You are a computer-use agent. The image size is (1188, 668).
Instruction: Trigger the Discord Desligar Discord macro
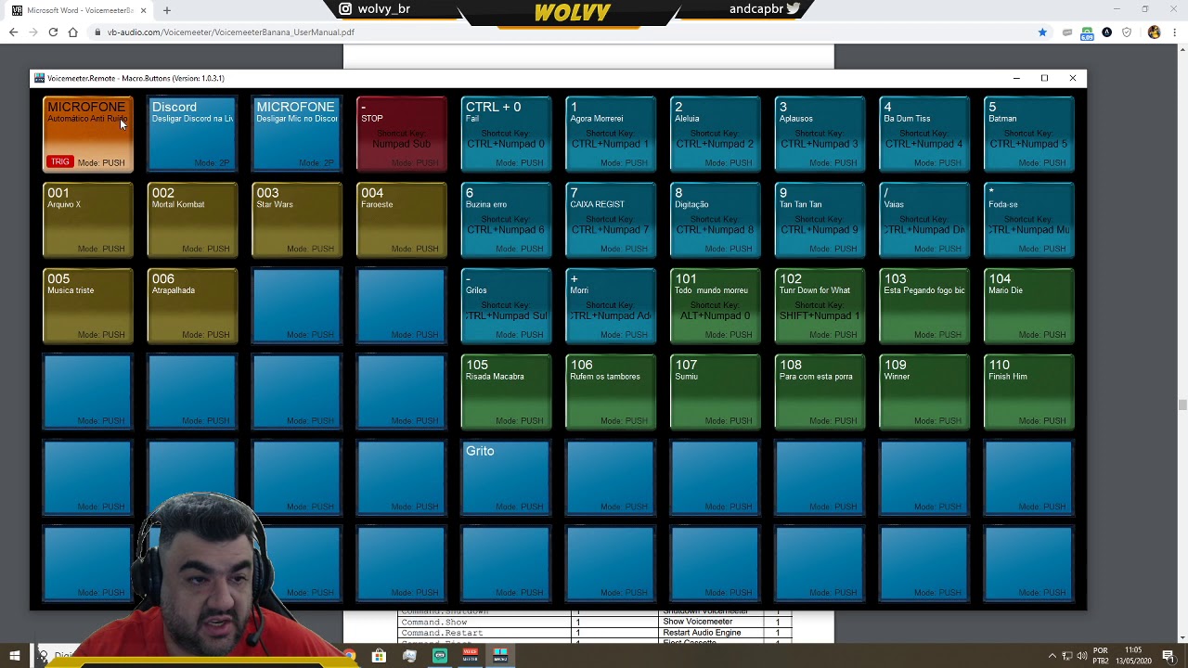click(192, 134)
